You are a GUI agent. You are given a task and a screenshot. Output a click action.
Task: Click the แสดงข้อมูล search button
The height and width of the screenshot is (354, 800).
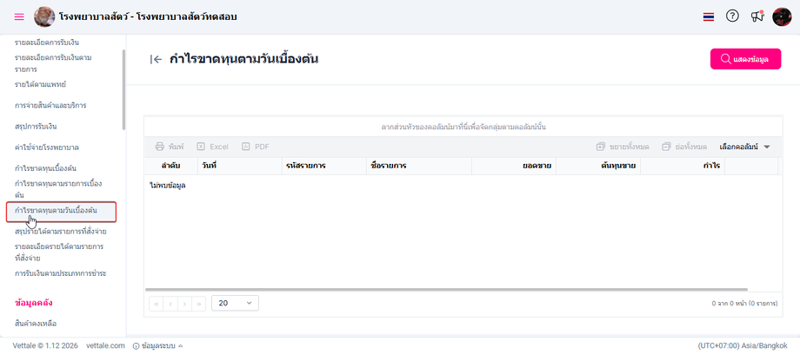[745, 59]
